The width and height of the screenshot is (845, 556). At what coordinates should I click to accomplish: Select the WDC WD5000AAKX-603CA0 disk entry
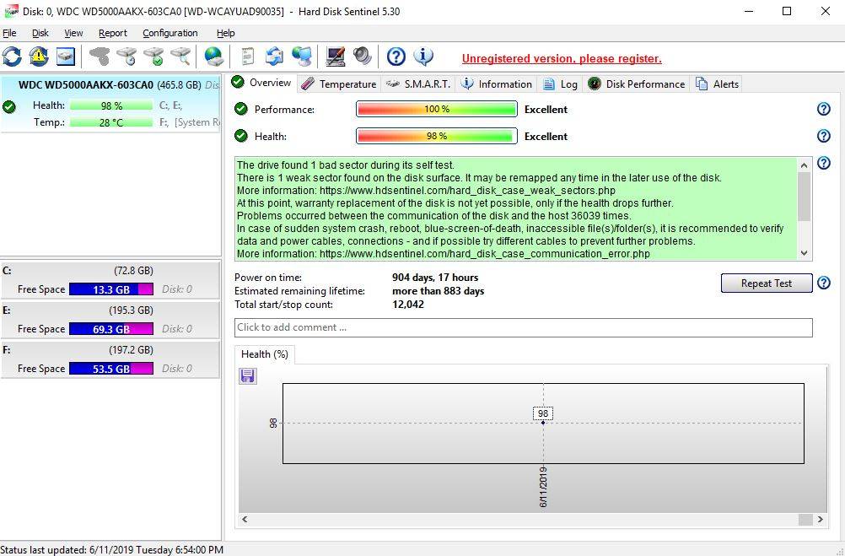pos(110,104)
